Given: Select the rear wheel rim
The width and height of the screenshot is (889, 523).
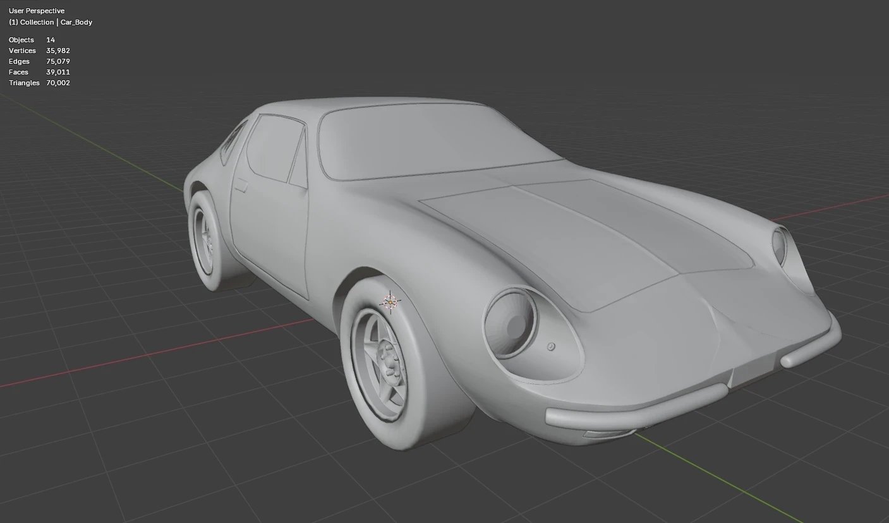Looking at the screenshot, I should pyautogui.click(x=204, y=241).
